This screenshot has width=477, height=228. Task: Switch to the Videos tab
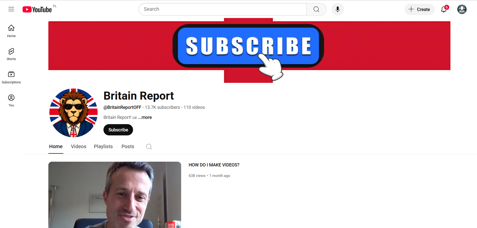pyautogui.click(x=79, y=146)
